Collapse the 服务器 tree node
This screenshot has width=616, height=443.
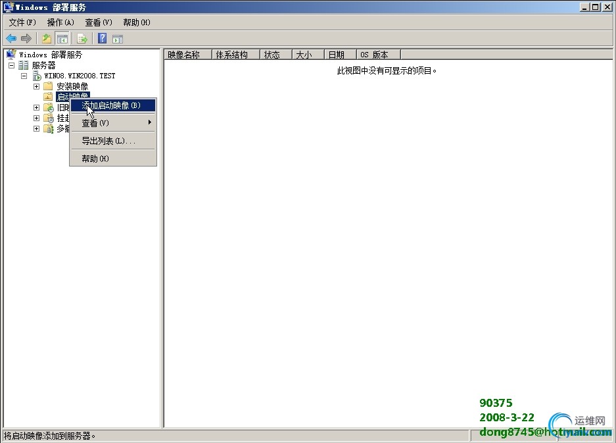click(12, 65)
